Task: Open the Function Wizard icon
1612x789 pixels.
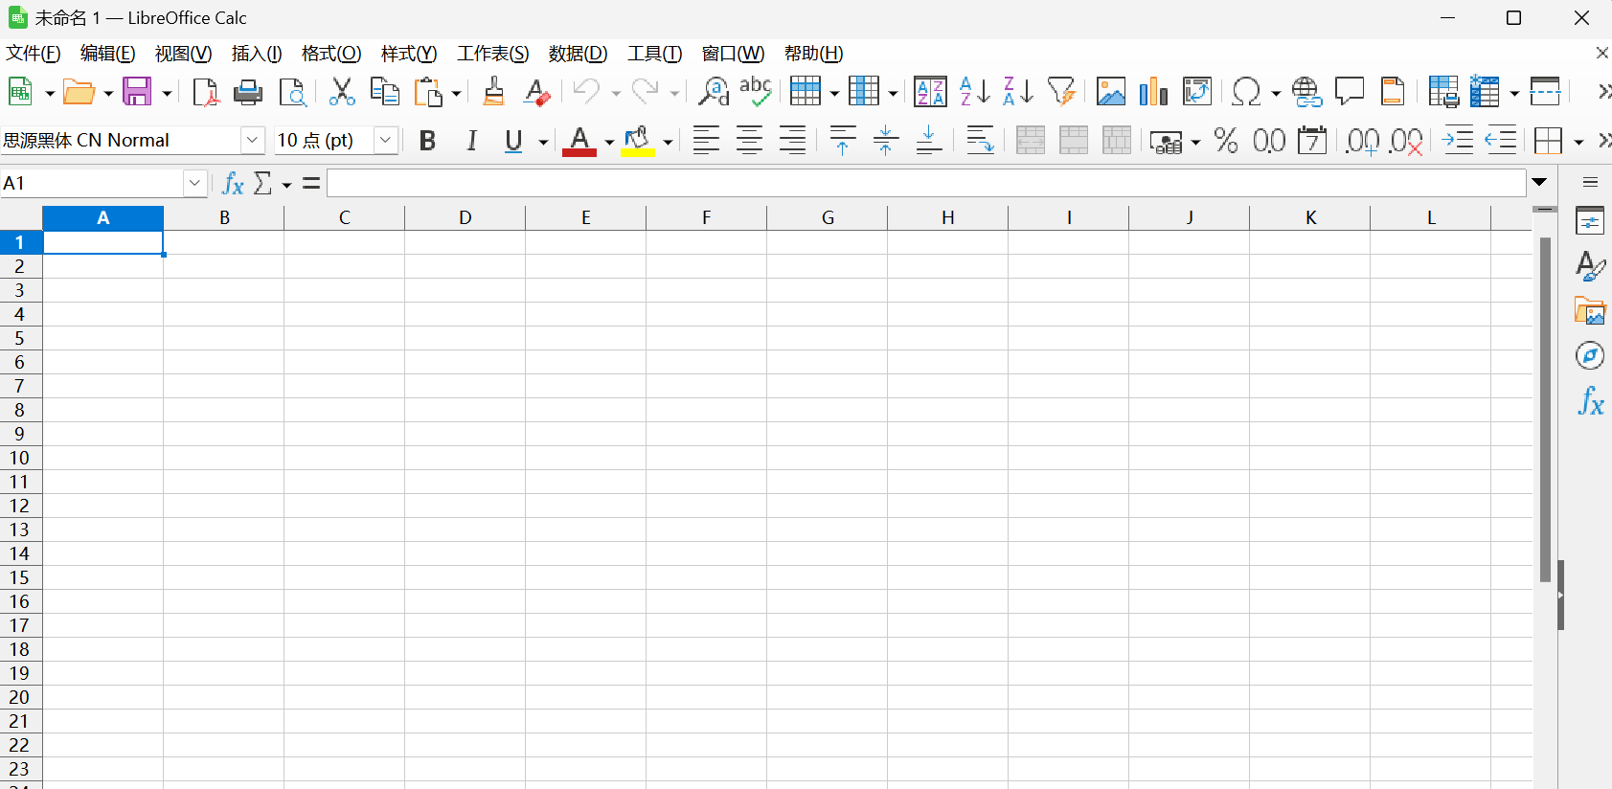Action: coord(233,183)
